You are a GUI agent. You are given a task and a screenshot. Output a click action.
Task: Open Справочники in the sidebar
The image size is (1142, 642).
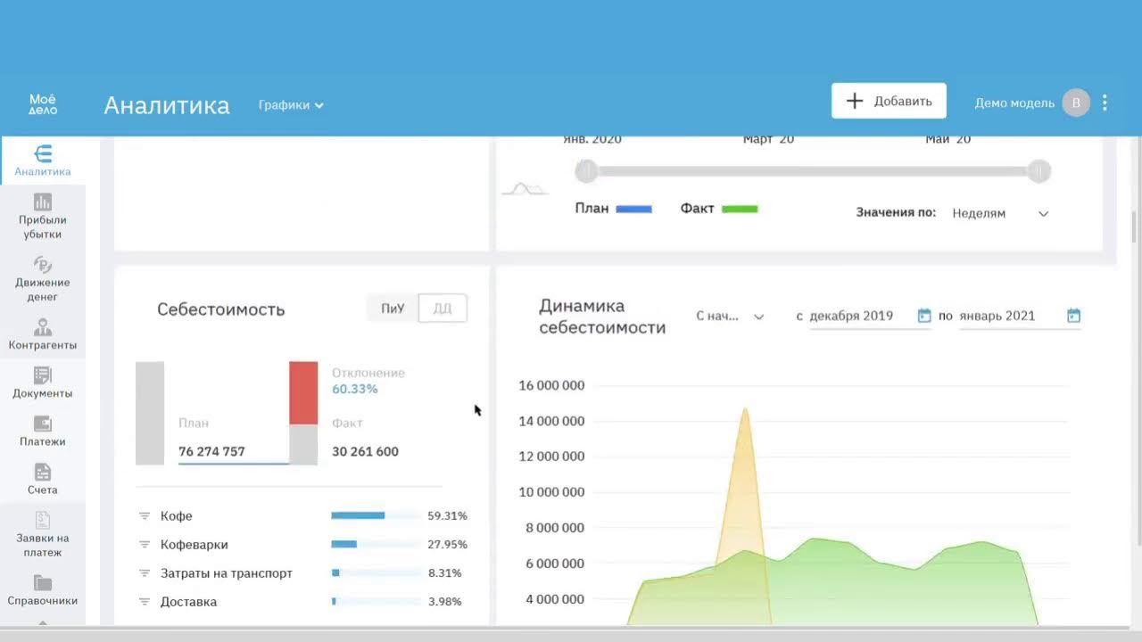pos(43,589)
